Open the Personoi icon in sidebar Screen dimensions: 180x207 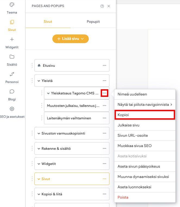(x=12, y=74)
